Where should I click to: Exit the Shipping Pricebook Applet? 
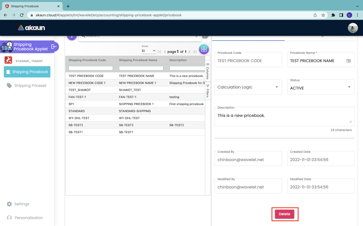[54, 46]
